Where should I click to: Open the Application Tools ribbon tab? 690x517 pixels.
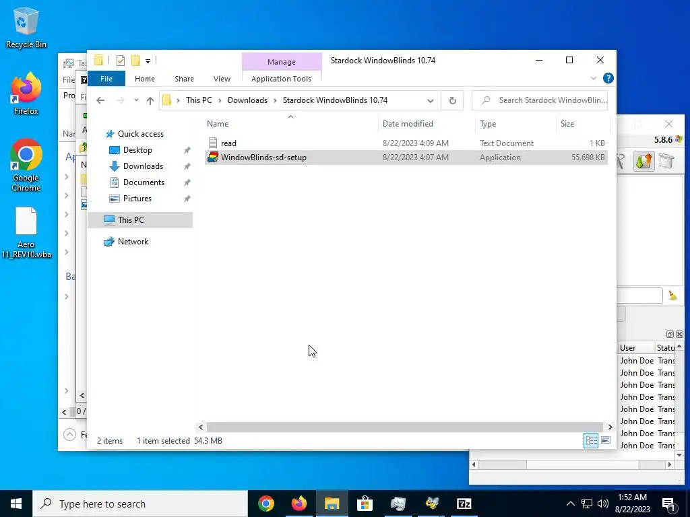281,79
